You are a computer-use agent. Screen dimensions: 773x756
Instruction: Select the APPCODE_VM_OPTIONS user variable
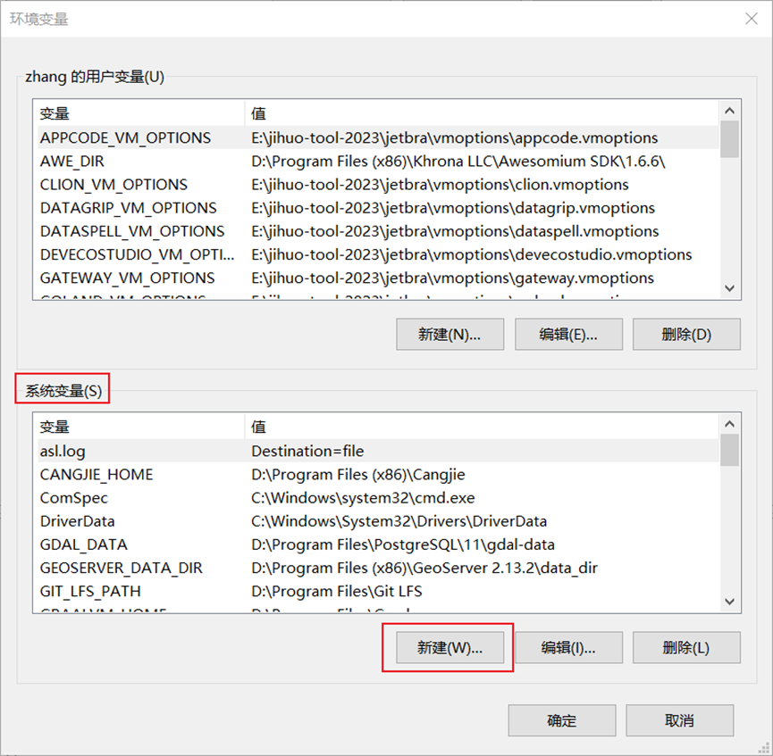click(125, 138)
